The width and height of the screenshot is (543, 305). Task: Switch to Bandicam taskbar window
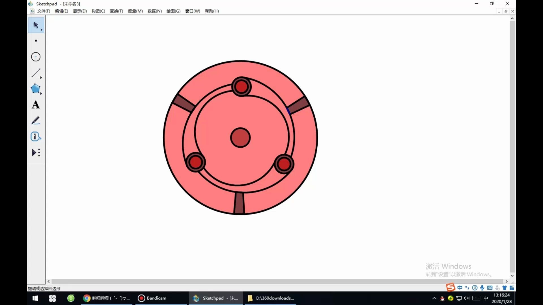[161, 298]
